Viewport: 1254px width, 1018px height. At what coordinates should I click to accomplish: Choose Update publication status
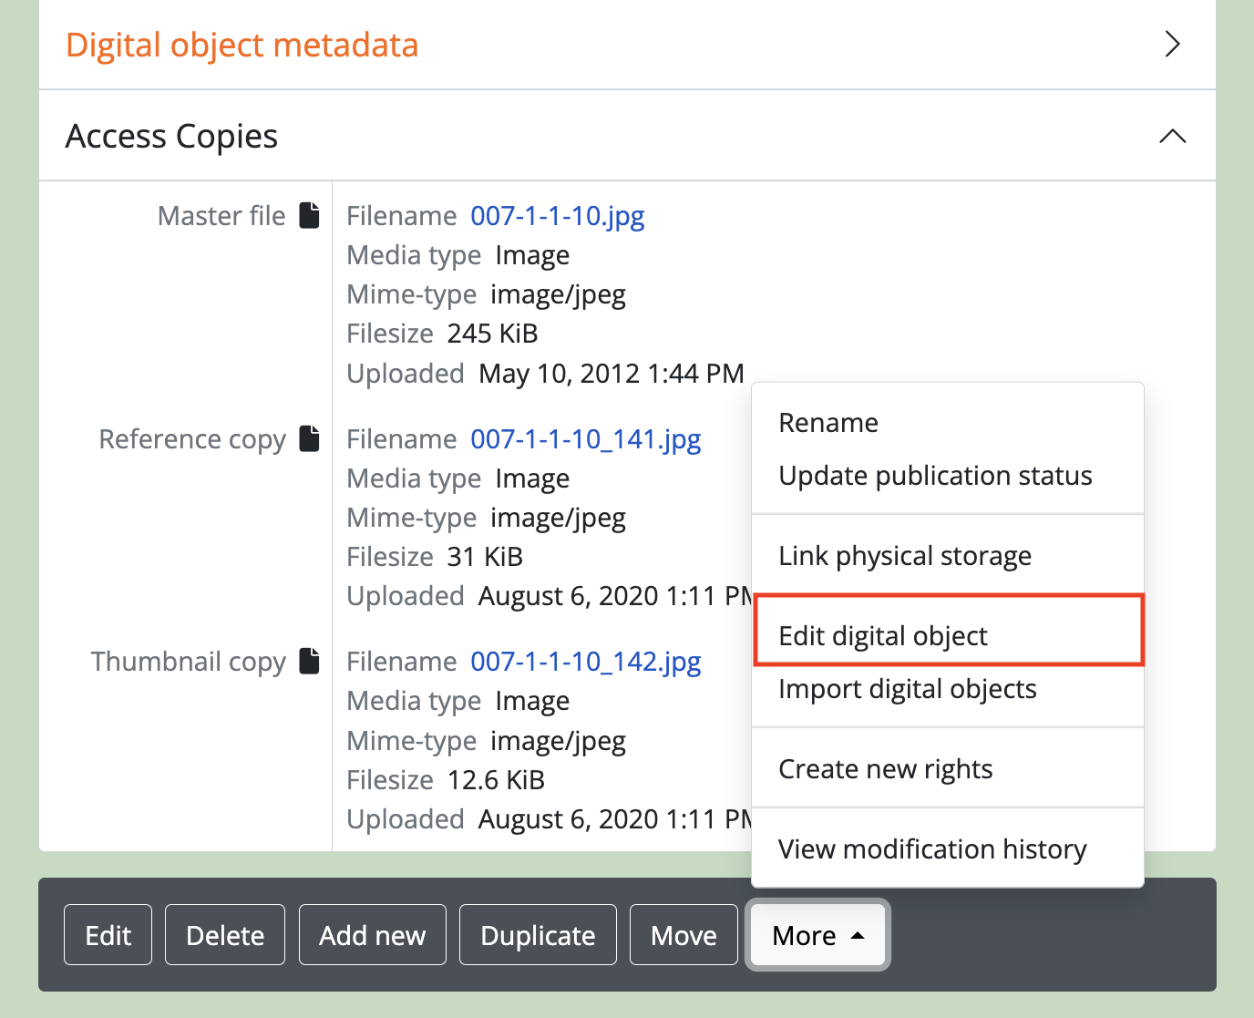click(935, 476)
